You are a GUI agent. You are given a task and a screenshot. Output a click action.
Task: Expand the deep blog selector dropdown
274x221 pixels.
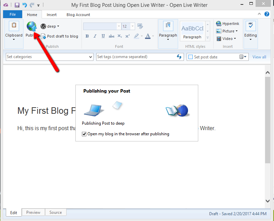coord(58,26)
